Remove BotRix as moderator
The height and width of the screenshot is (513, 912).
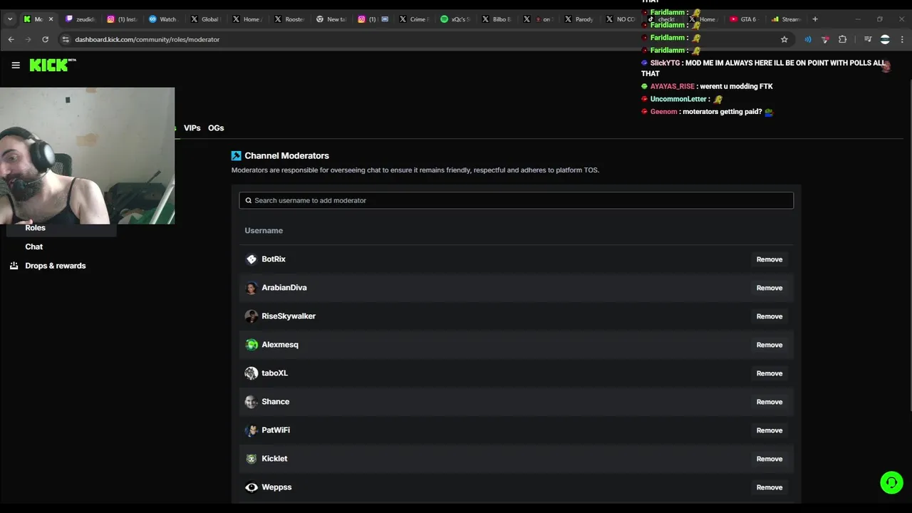click(x=769, y=259)
